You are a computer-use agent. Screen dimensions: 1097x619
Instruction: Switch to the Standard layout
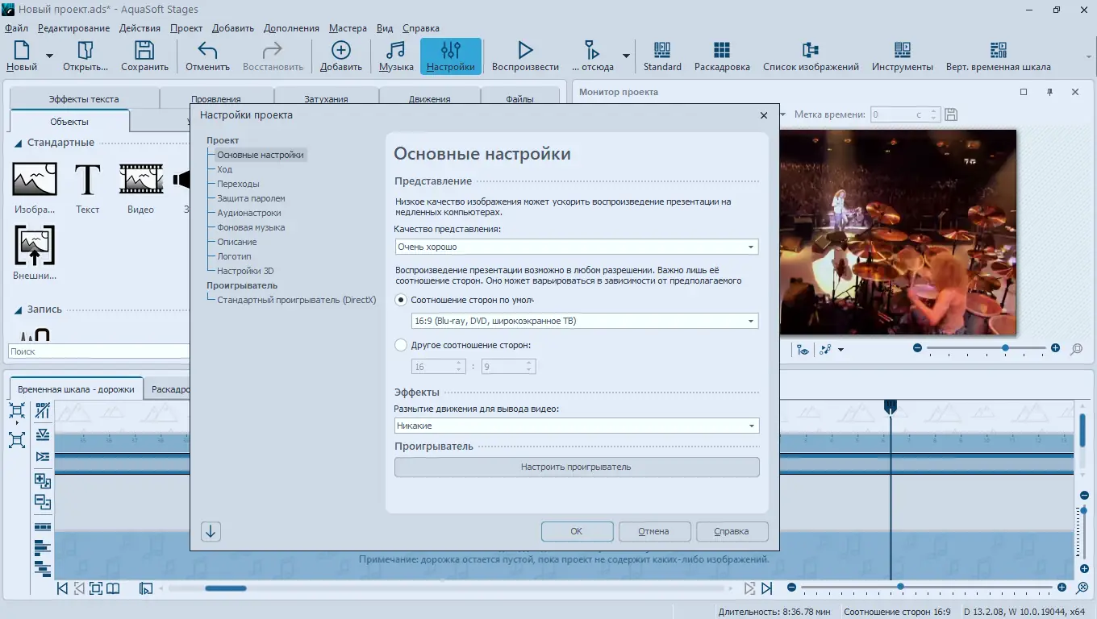[x=662, y=56]
